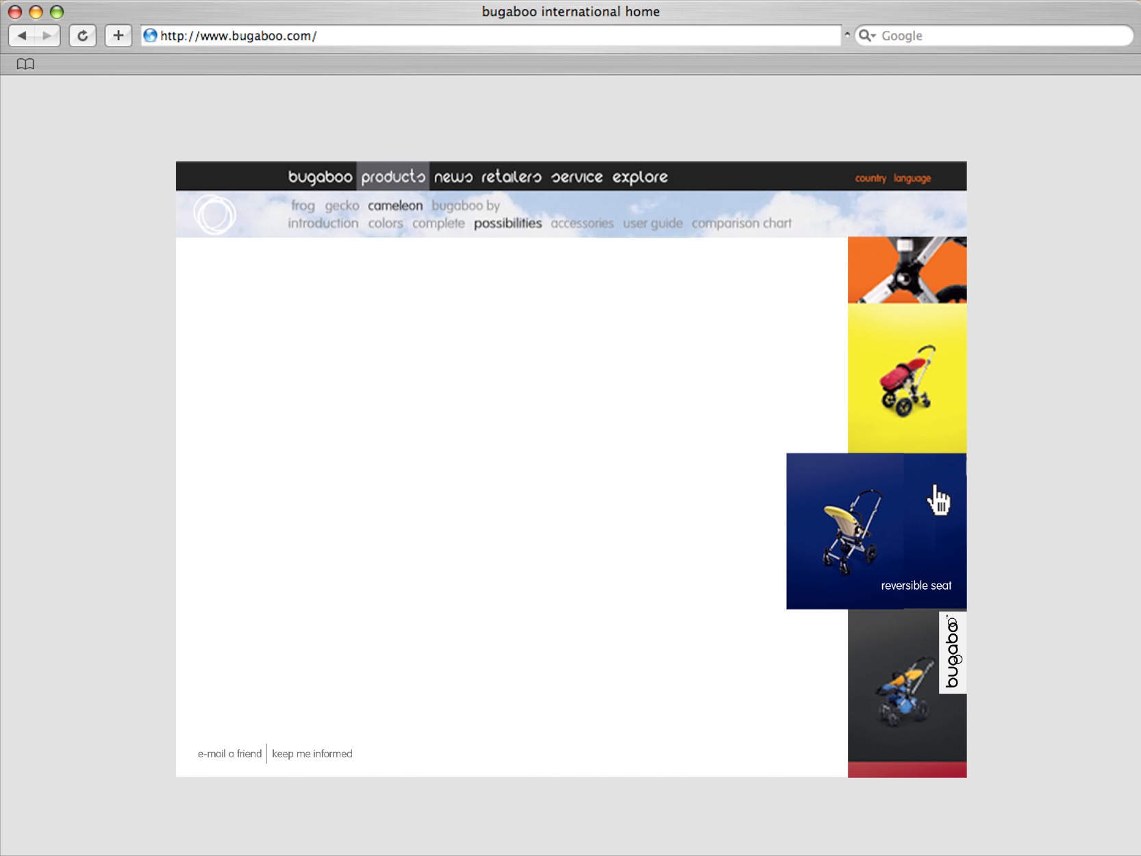
Task: Go to the complete submenu
Action: tap(438, 224)
